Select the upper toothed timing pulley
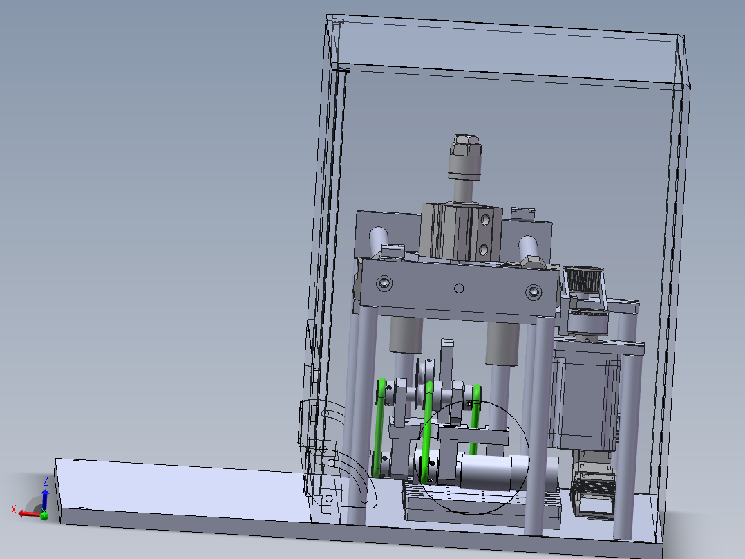The image size is (745, 559). click(x=583, y=279)
